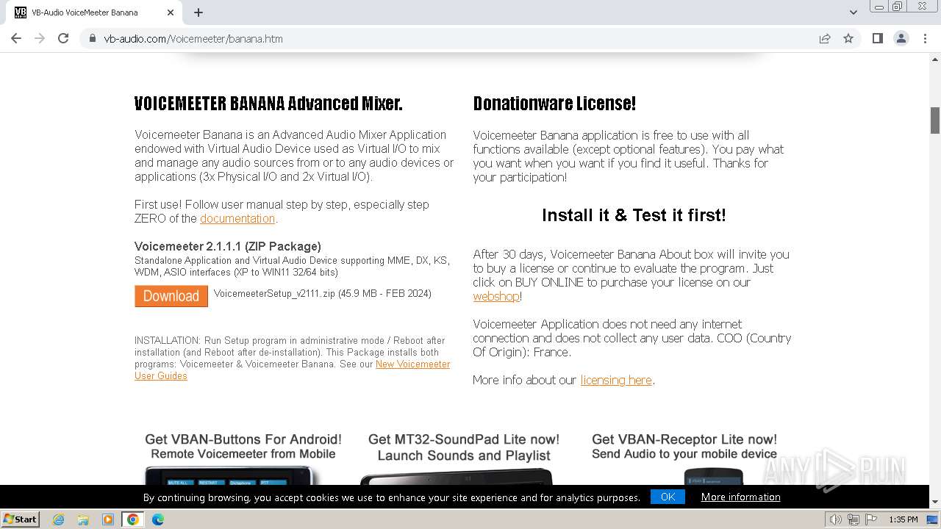Open Microsoft Edge from taskbar
The image size is (941, 529).
158,519
